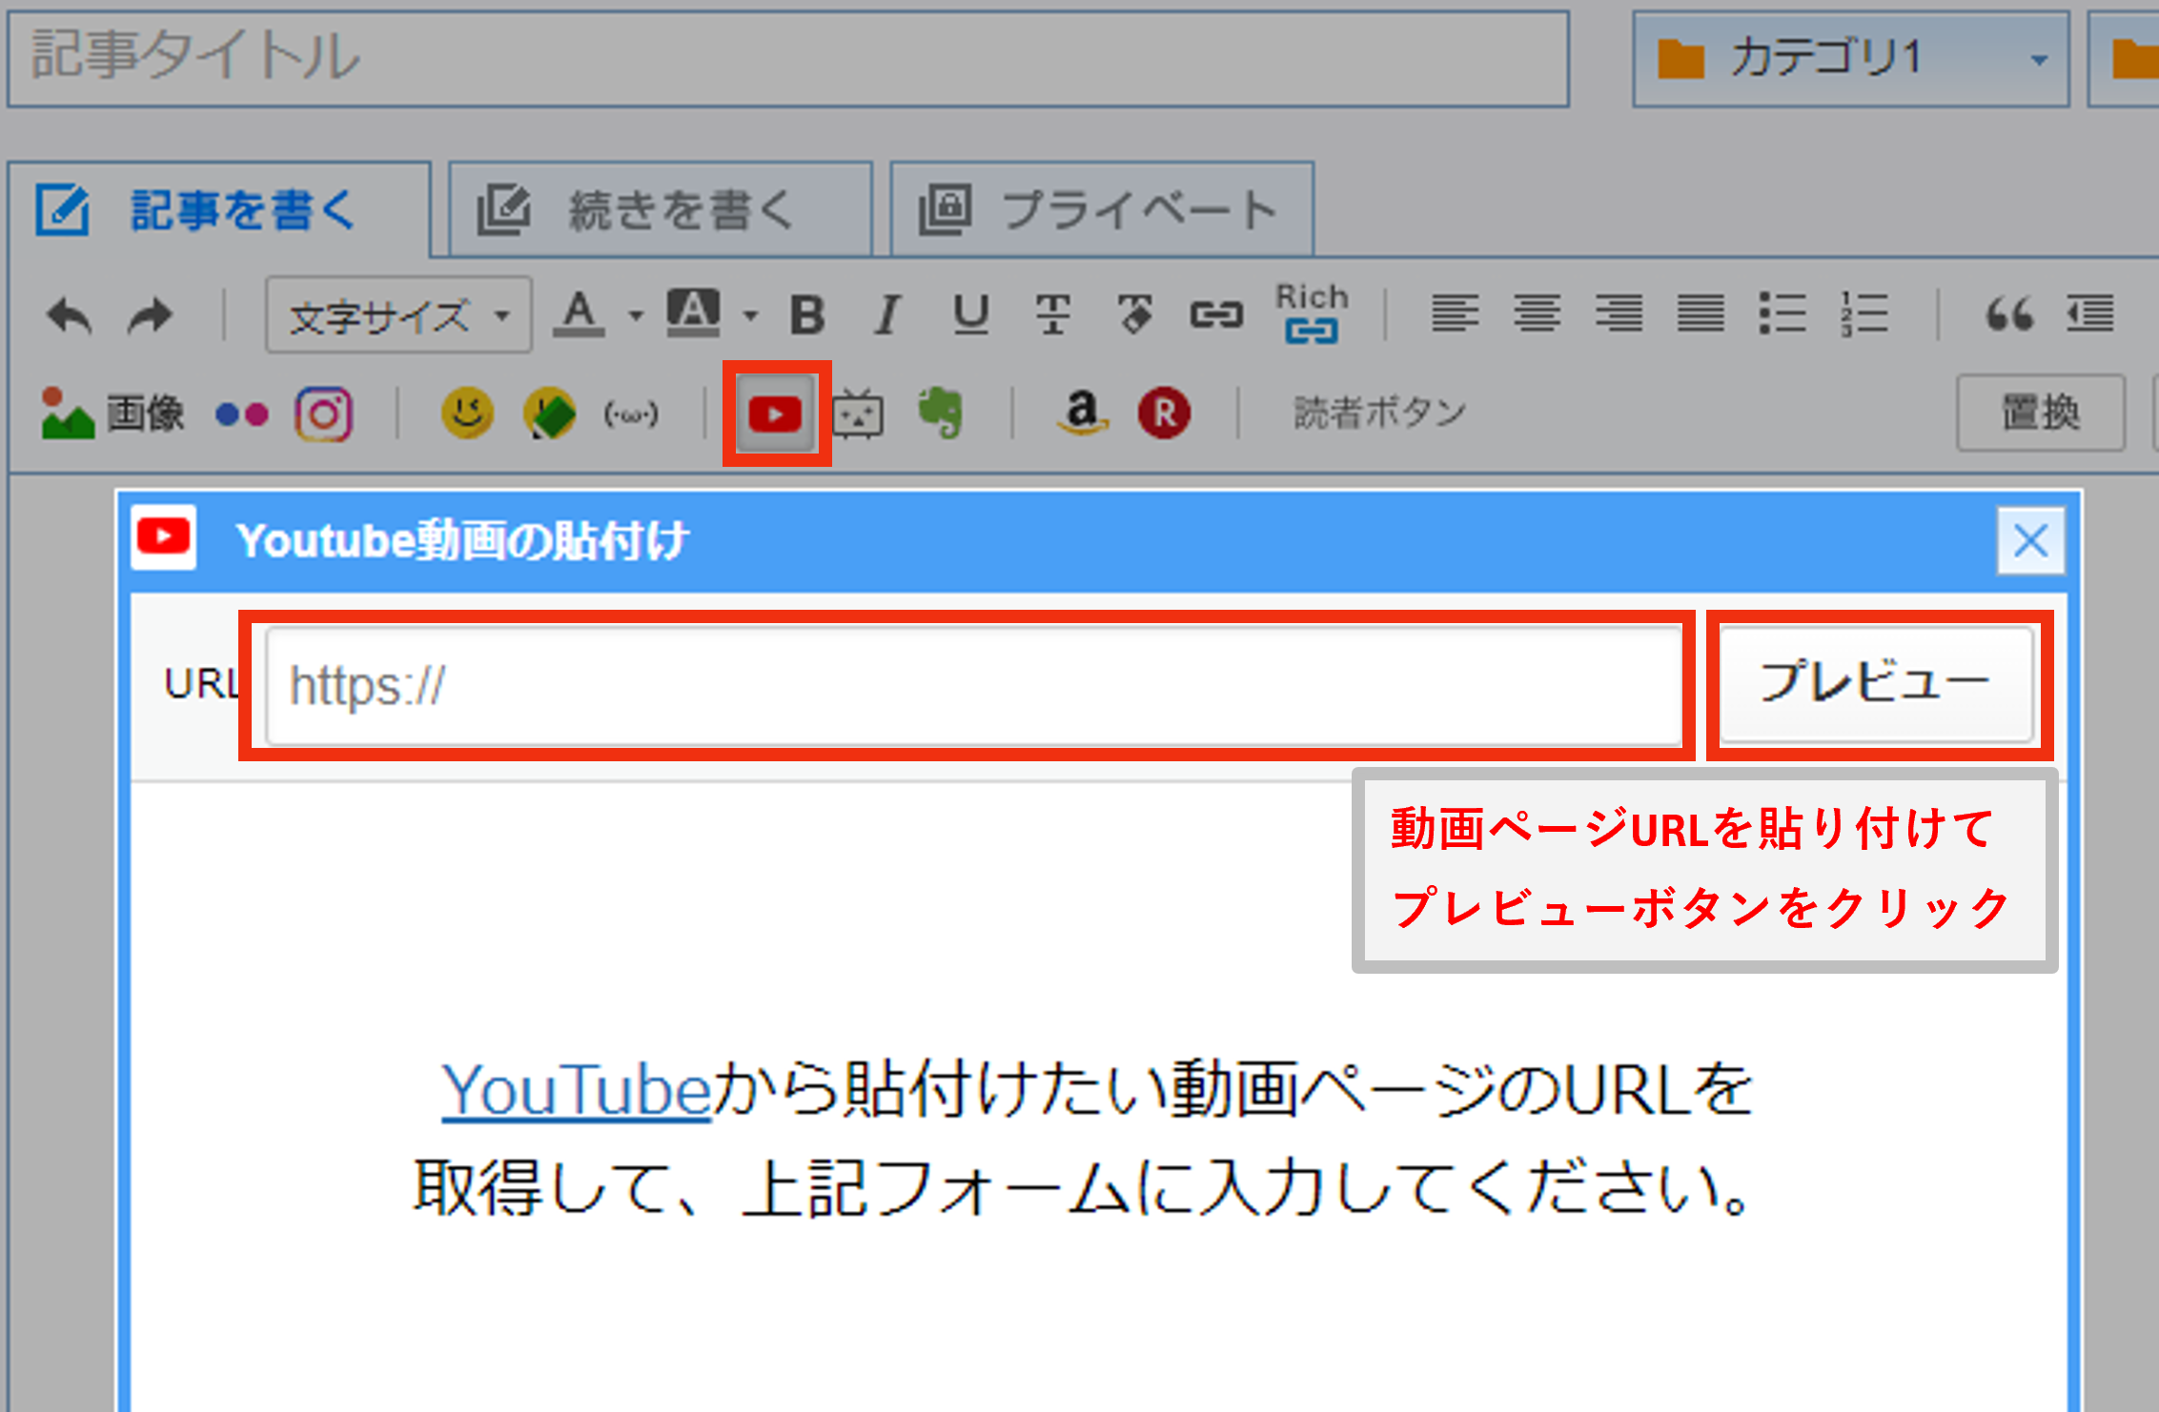
Task: Align text right
Action: pyautogui.click(x=1619, y=313)
